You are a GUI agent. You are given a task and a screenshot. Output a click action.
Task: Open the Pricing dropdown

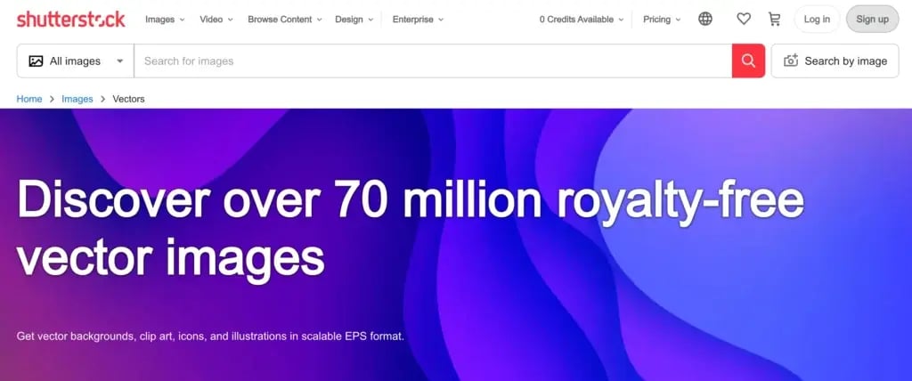pos(662,19)
